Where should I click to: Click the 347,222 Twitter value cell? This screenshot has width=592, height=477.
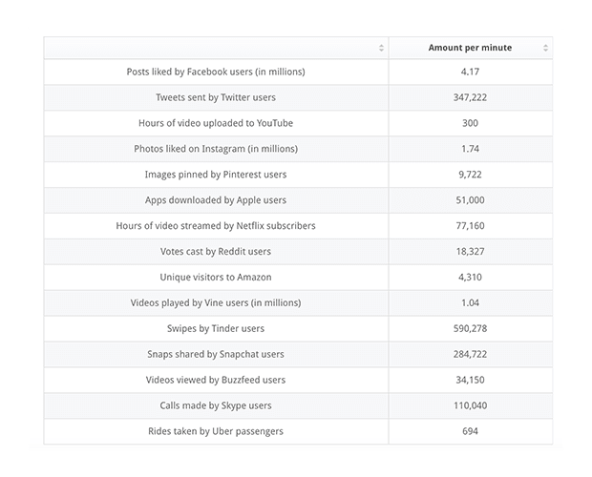[469, 97]
